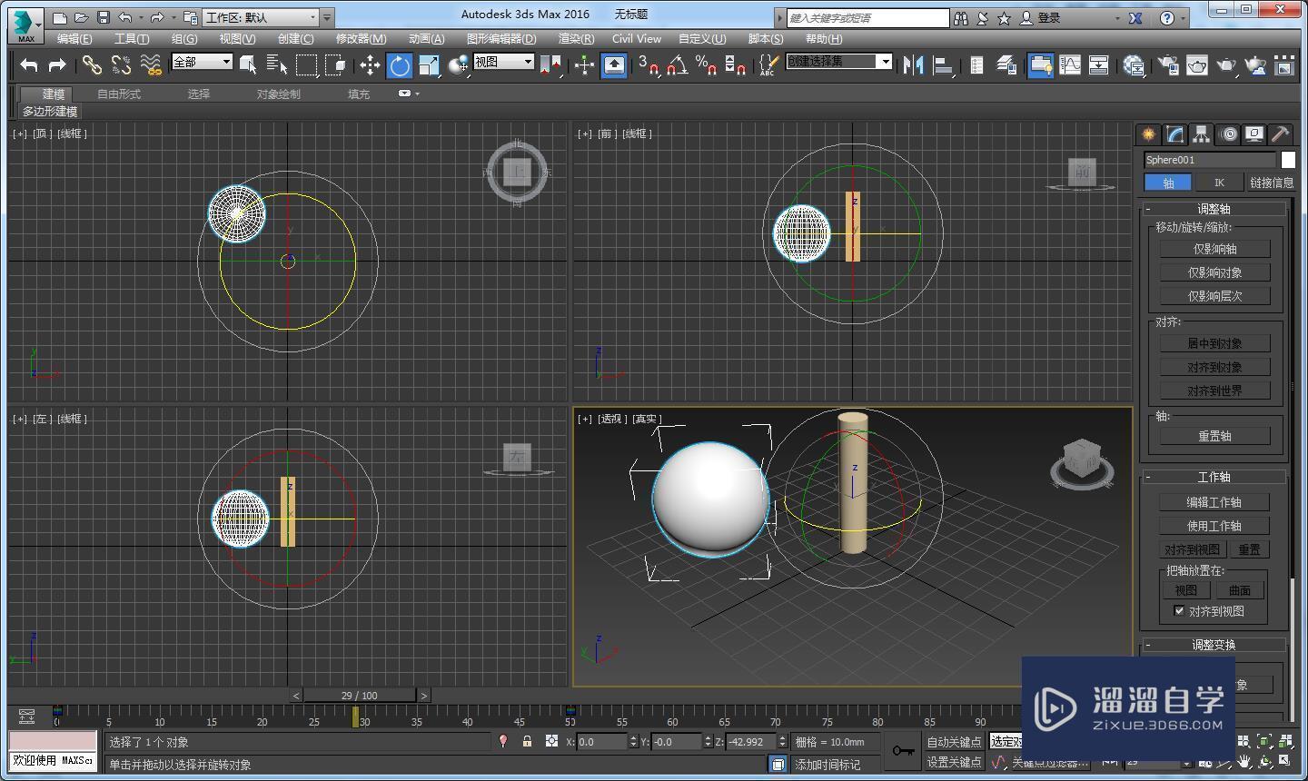Open the Schematic View icon
Viewport: 1308px width, 781px height.
(x=1099, y=64)
